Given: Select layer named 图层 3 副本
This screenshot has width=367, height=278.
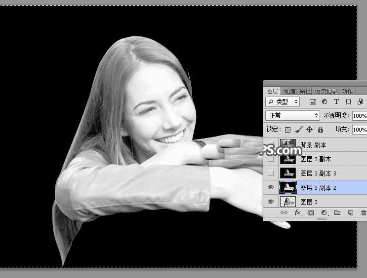Looking at the screenshot, I should tap(315, 159).
